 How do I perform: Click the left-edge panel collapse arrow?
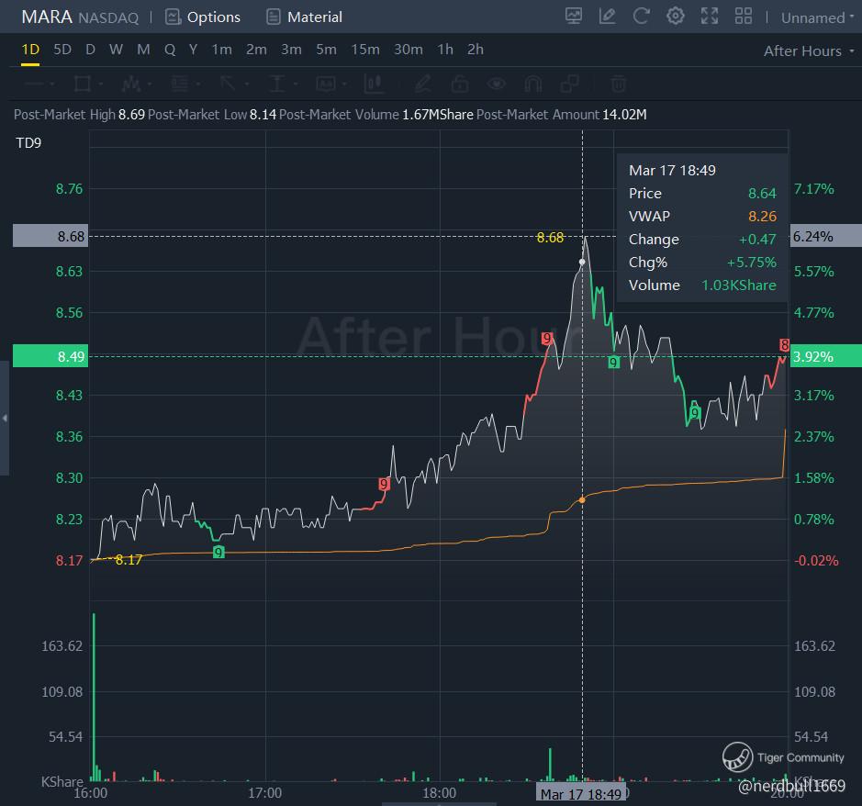click(x=5, y=419)
